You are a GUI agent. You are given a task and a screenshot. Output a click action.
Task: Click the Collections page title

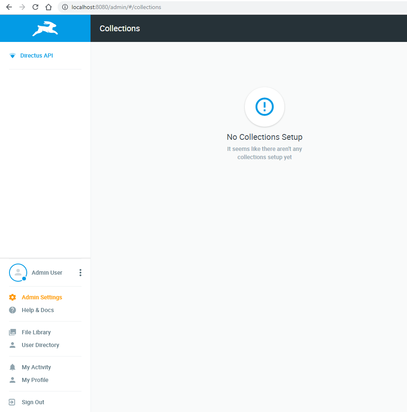pyautogui.click(x=120, y=28)
